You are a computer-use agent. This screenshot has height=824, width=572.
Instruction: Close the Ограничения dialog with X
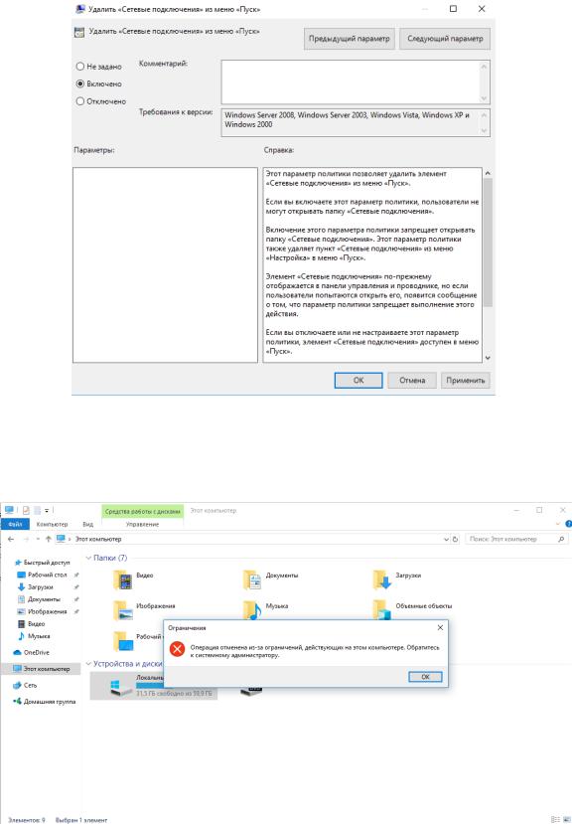[x=440, y=627]
